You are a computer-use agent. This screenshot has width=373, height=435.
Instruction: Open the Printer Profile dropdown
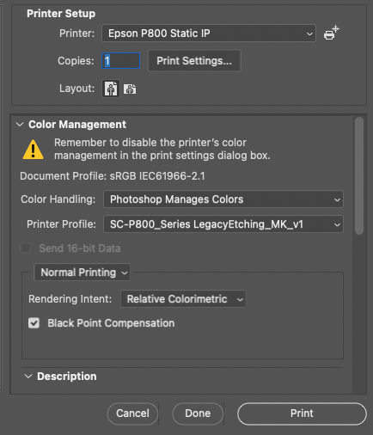(x=223, y=224)
